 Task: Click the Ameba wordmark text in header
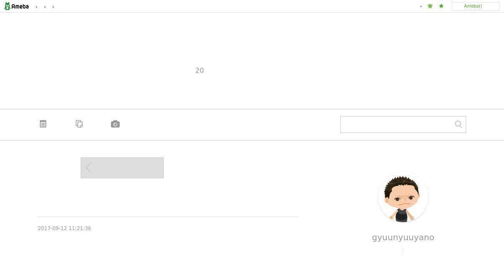point(20,6)
